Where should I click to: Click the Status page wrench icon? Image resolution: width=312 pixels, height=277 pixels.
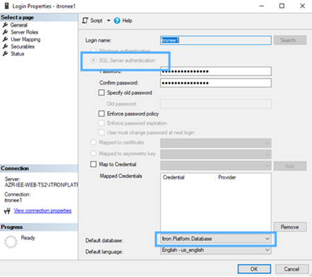[5, 53]
